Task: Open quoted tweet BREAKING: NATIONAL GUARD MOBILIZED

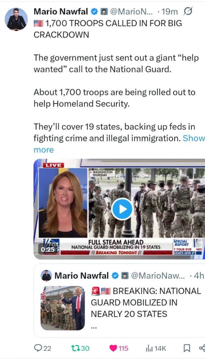Action: pos(146,302)
